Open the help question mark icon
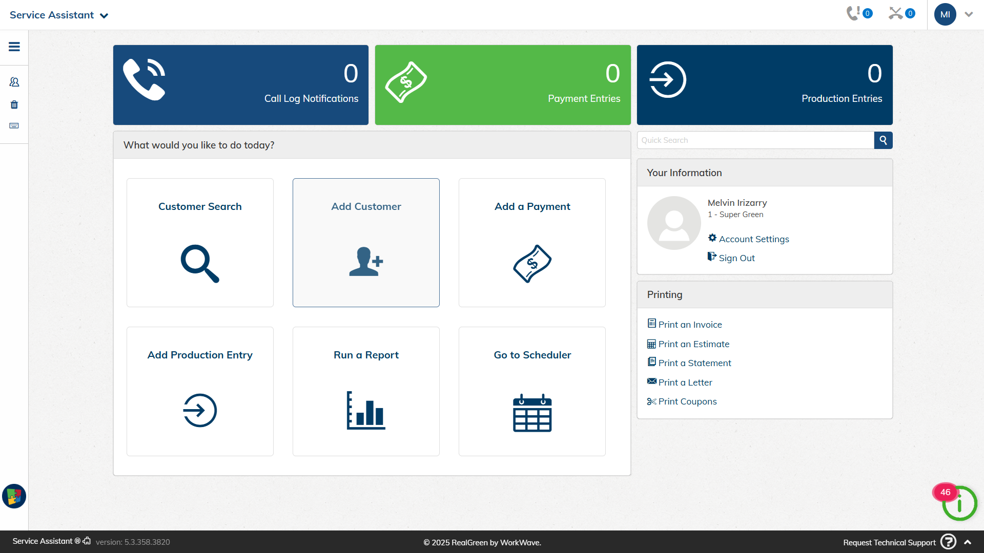 [948, 542]
